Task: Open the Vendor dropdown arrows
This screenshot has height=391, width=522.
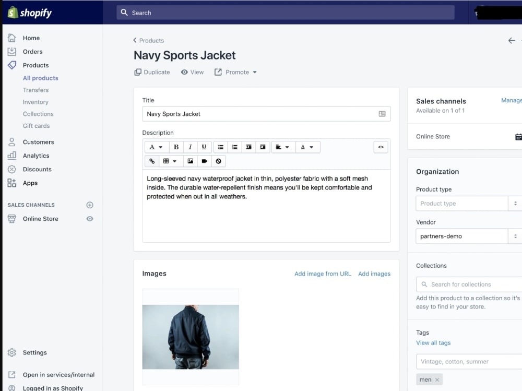Action: tap(515, 236)
